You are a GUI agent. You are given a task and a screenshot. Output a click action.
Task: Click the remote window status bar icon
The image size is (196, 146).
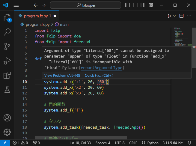click(5, 143)
